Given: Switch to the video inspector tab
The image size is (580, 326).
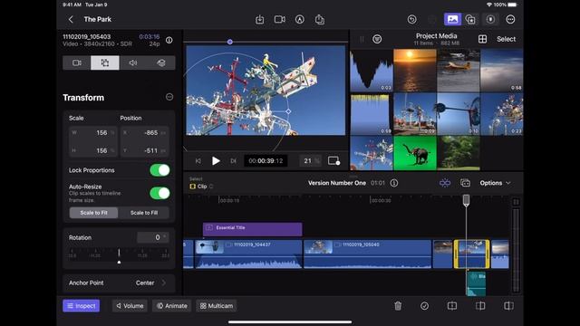Looking at the screenshot, I should point(77,62).
